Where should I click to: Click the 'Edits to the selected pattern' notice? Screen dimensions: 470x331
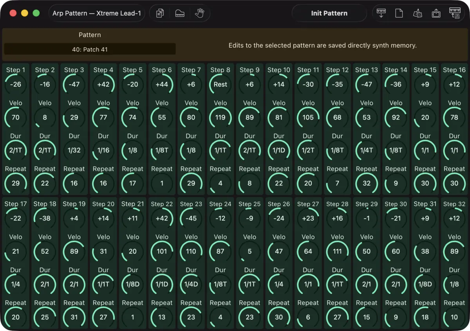click(x=322, y=45)
